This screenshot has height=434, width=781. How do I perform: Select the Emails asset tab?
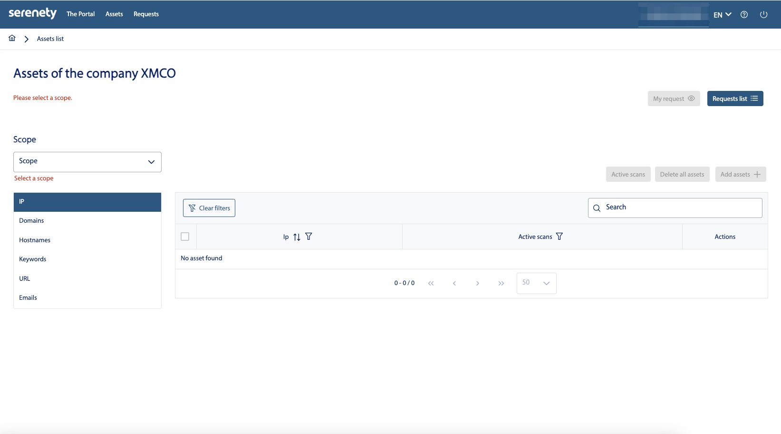28,298
